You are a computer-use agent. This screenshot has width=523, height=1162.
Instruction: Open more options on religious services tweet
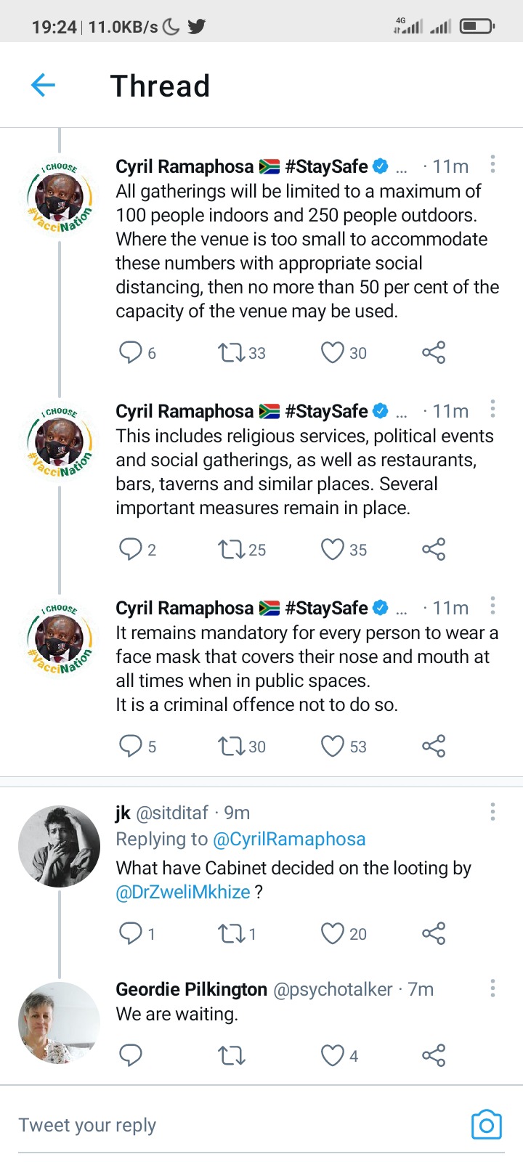(x=492, y=410)
